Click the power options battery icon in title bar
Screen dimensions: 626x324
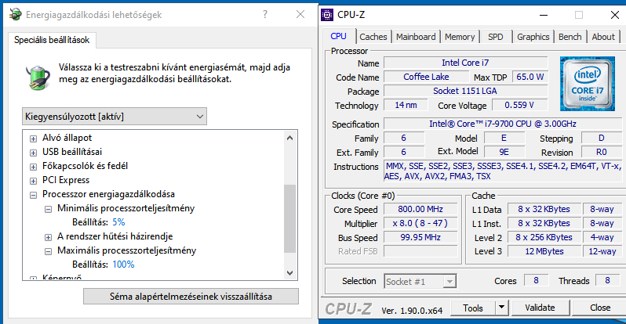[x=15, y=14]
